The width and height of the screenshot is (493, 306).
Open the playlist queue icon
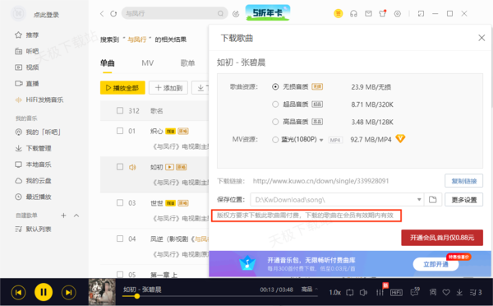pos(476,293)
